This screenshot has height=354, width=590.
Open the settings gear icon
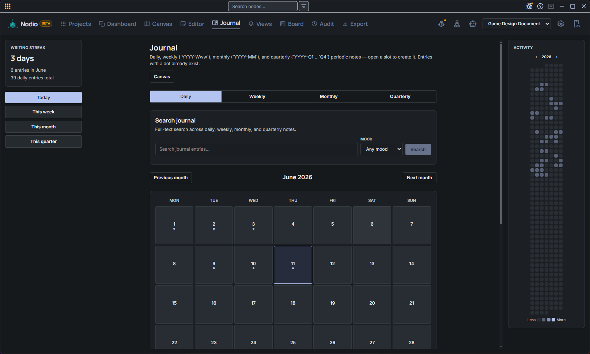tap(561, 24)
